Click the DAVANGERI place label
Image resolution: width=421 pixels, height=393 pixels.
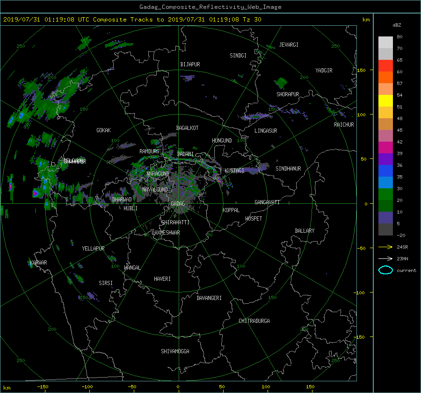click(209, 298)
